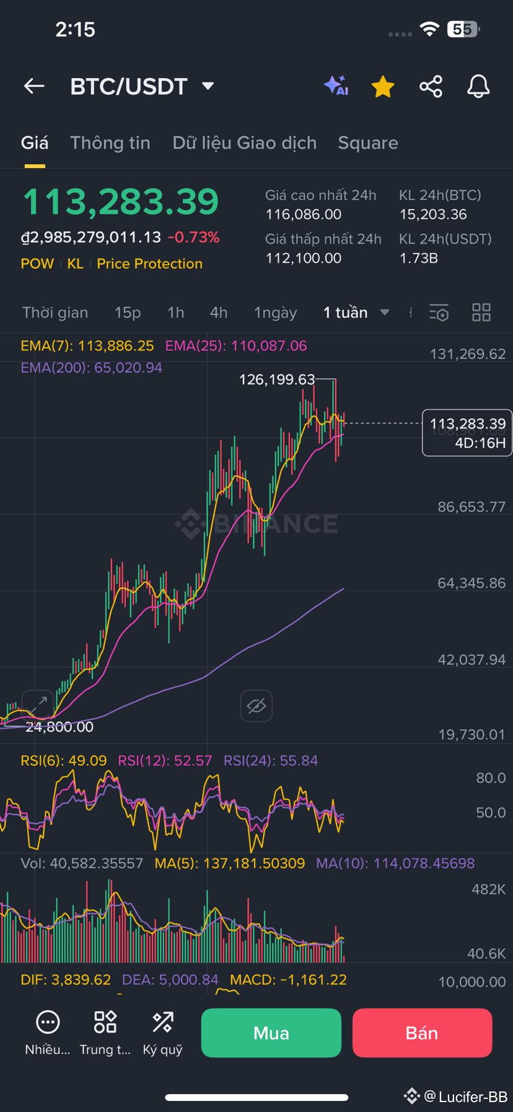This screenshot has height=1112, width=513.
Task: Open the Square tab
Action: pyautogui.click(x=368, y=143)
